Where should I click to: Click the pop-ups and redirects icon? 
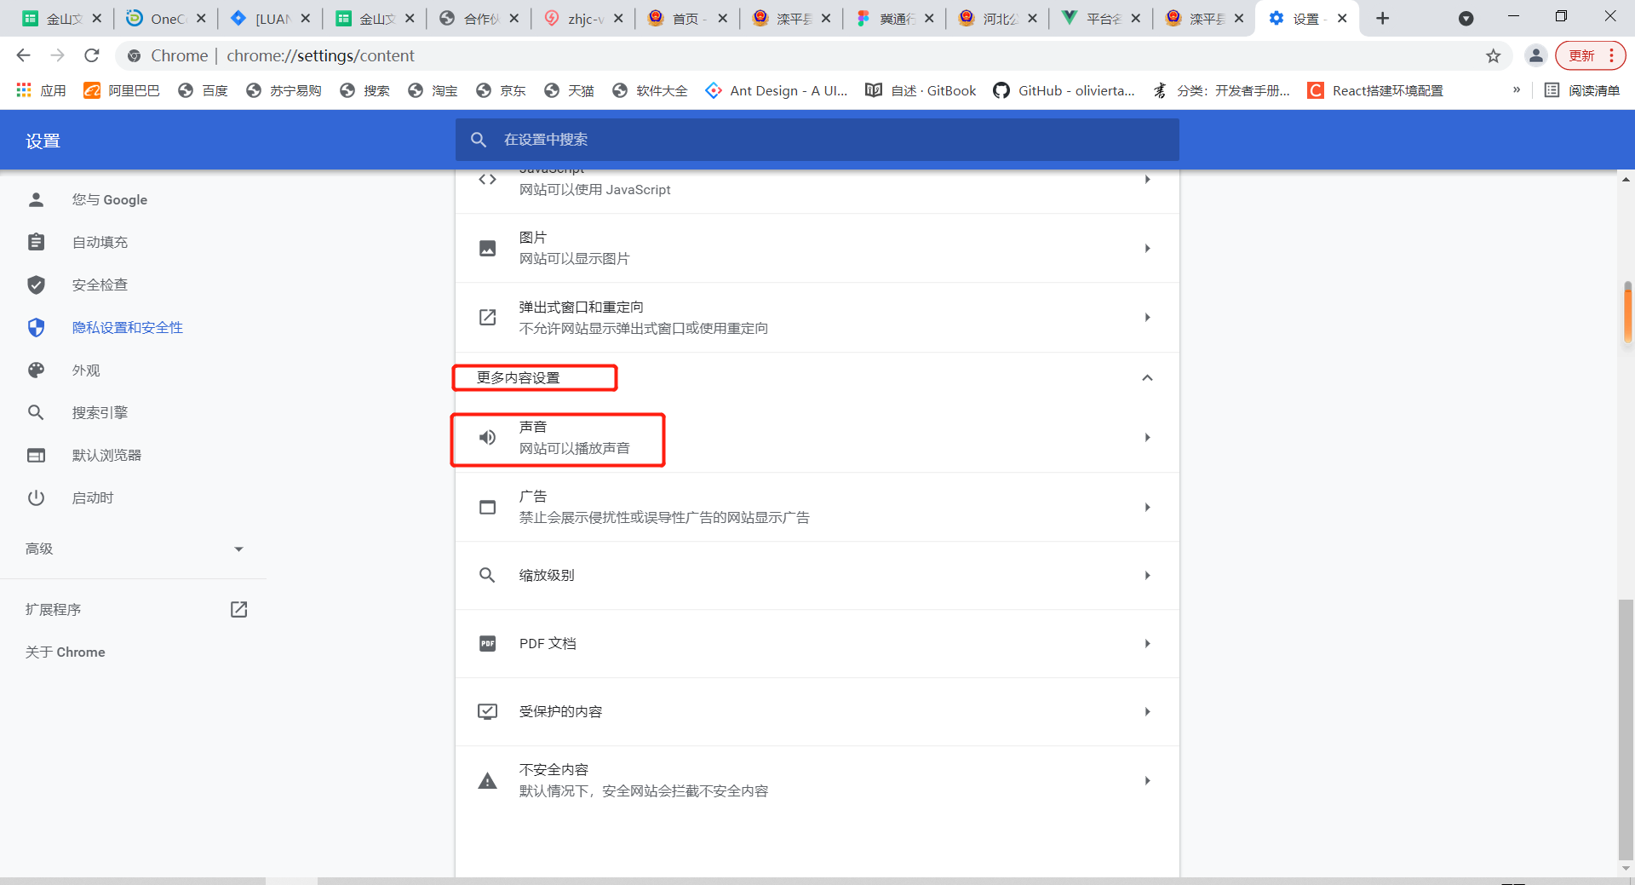pos(487,317)
